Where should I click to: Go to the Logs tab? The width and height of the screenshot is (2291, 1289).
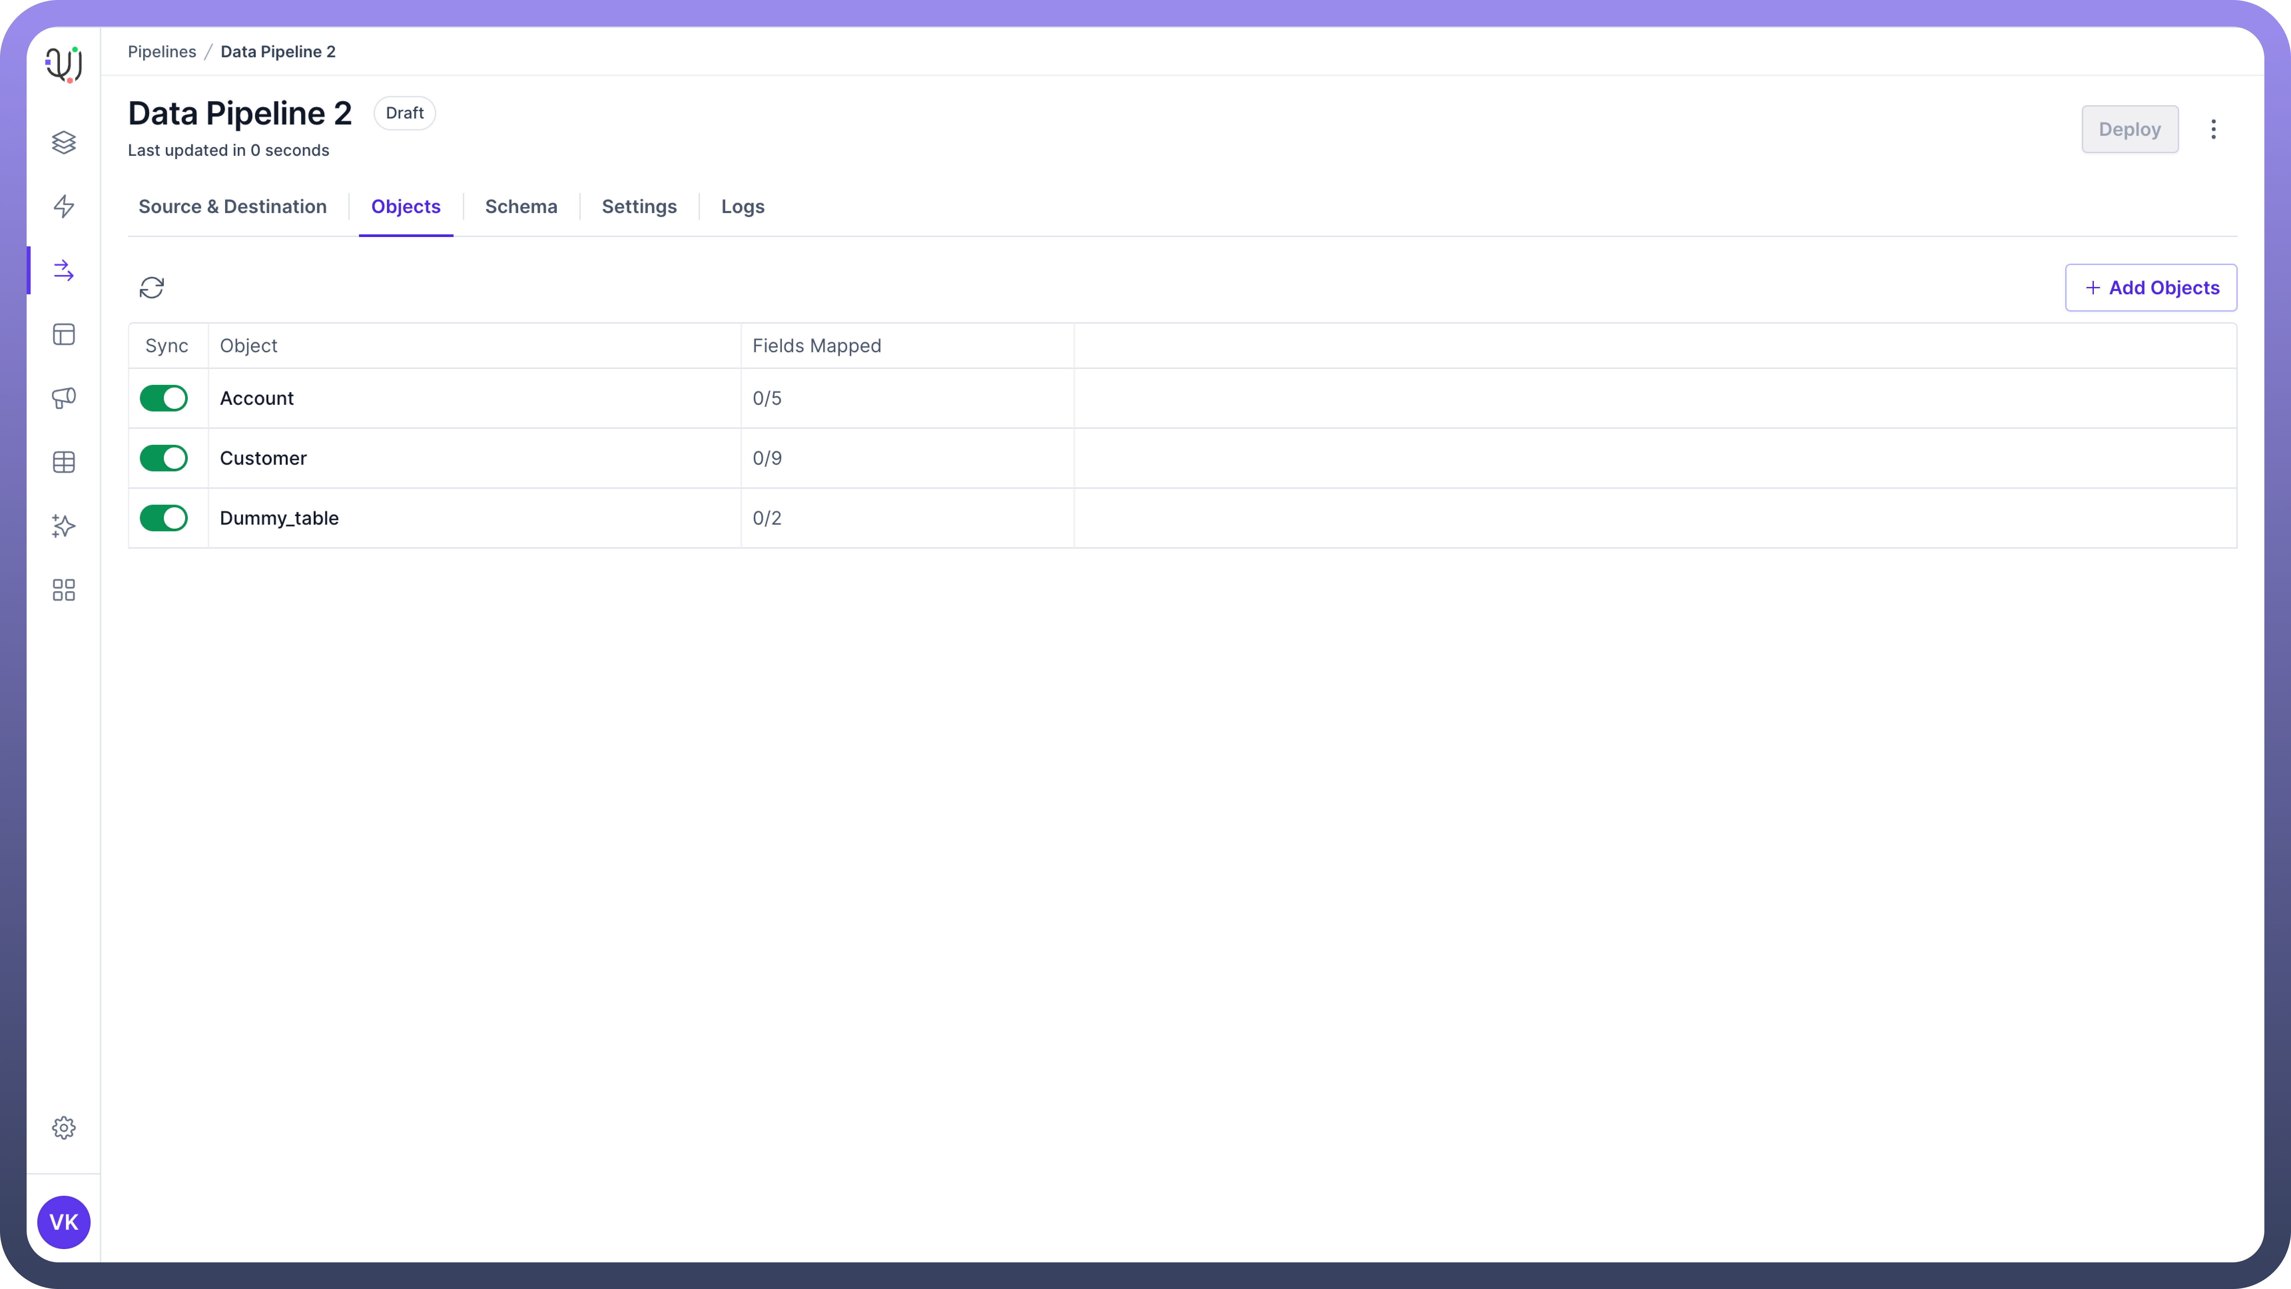pos(743,206)
